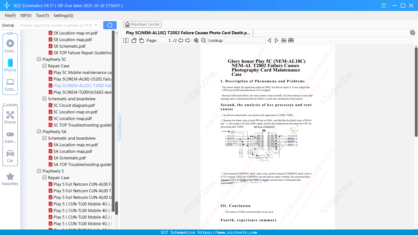Focus the model number or PCB search field
The image size is (418, 235).
point(56,25)
